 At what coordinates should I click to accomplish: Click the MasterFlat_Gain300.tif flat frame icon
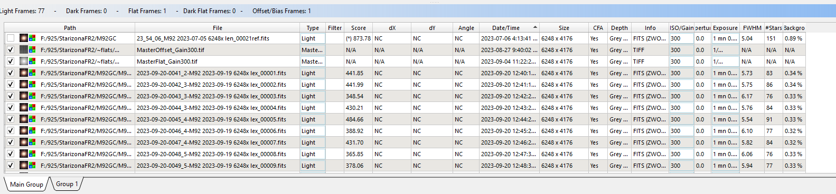24,62
